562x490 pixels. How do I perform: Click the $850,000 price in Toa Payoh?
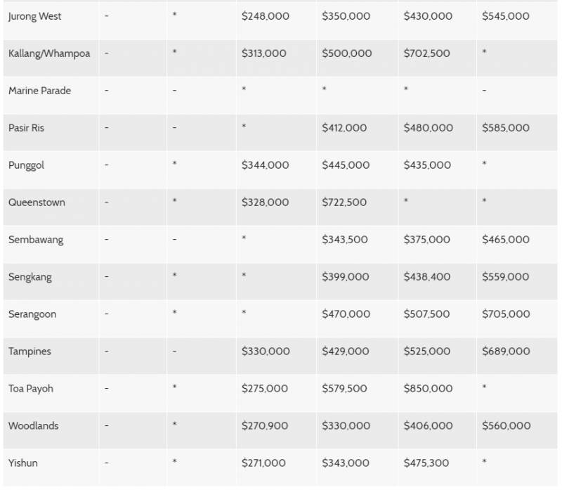coord(428,389)
